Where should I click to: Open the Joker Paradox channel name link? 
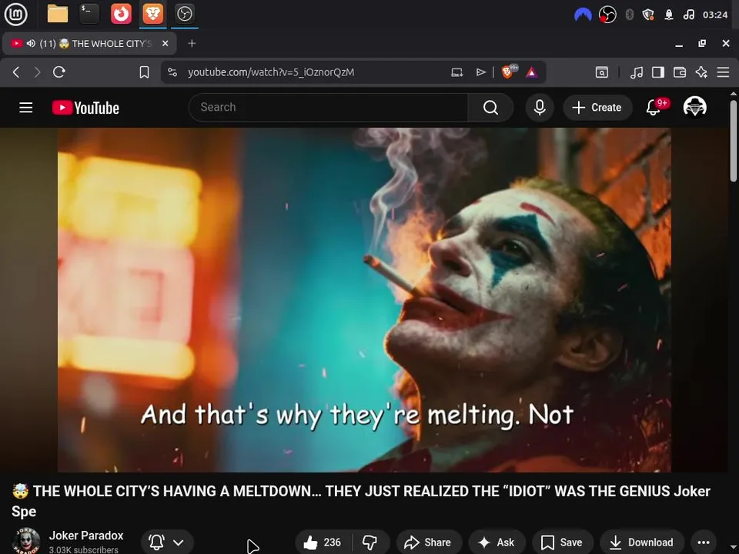(86, 536)
